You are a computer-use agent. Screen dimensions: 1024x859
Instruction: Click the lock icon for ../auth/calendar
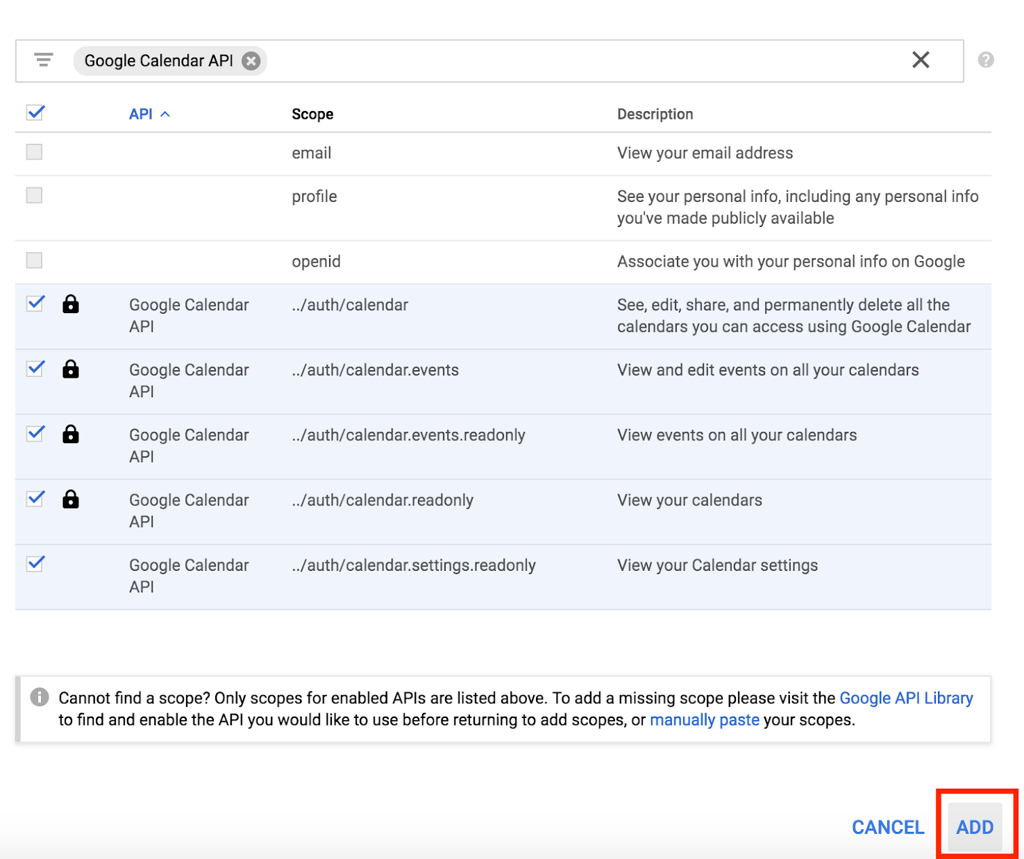[x=71, y=304]
